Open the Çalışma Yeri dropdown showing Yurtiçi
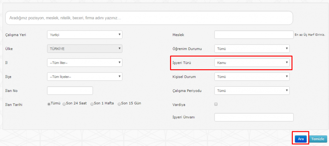Viewport: 329px width, 146px height. coord(85,35)
